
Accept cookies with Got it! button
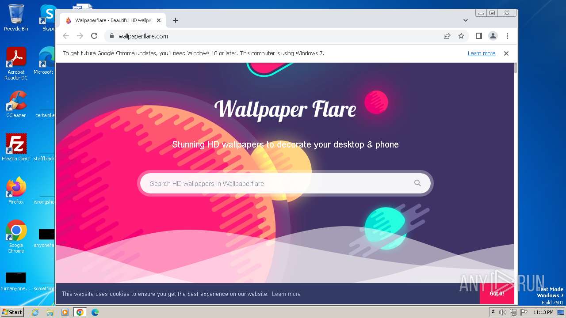pyautogui.click(x=497, y=294)
